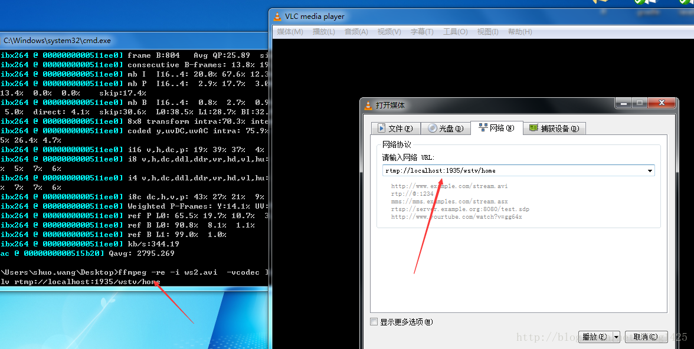The width and height of the screenshot is (694, 349).
Task: Click example URL http://www.yourtube.com/watch?v=gg64x
Action: click(456, 217)
